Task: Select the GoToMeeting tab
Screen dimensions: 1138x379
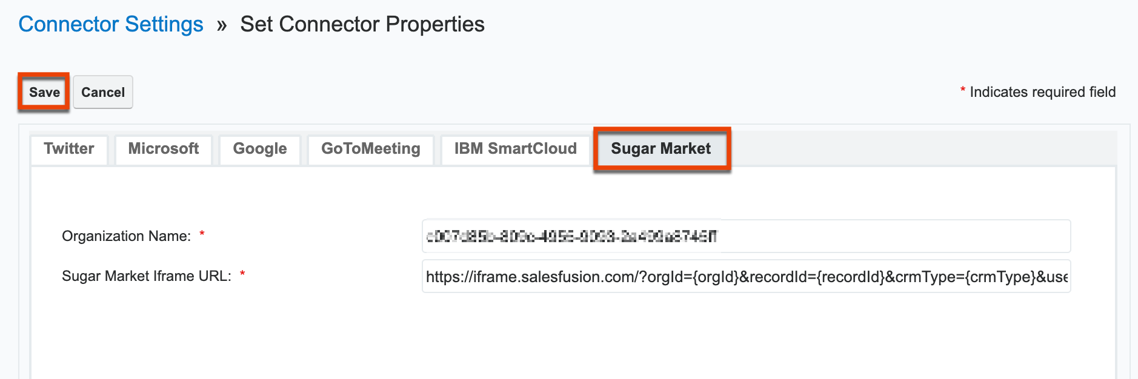Action: coord(371,149)
